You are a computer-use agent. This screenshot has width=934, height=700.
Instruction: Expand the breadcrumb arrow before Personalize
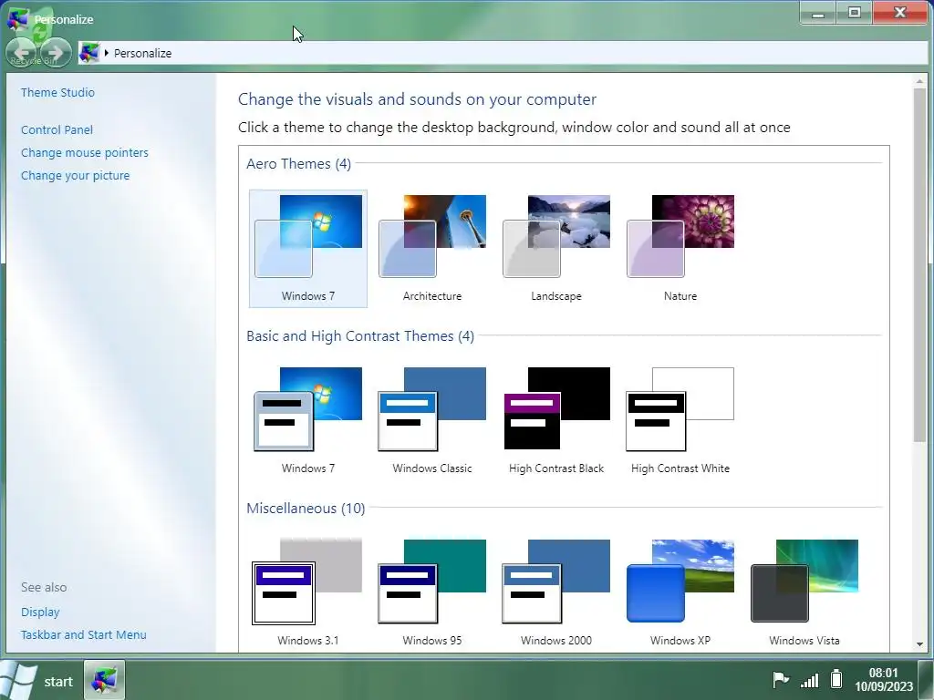107,53
